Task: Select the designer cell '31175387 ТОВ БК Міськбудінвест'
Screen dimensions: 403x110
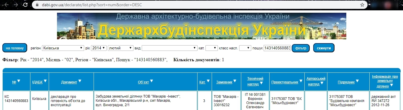Action: click(287, 101)
